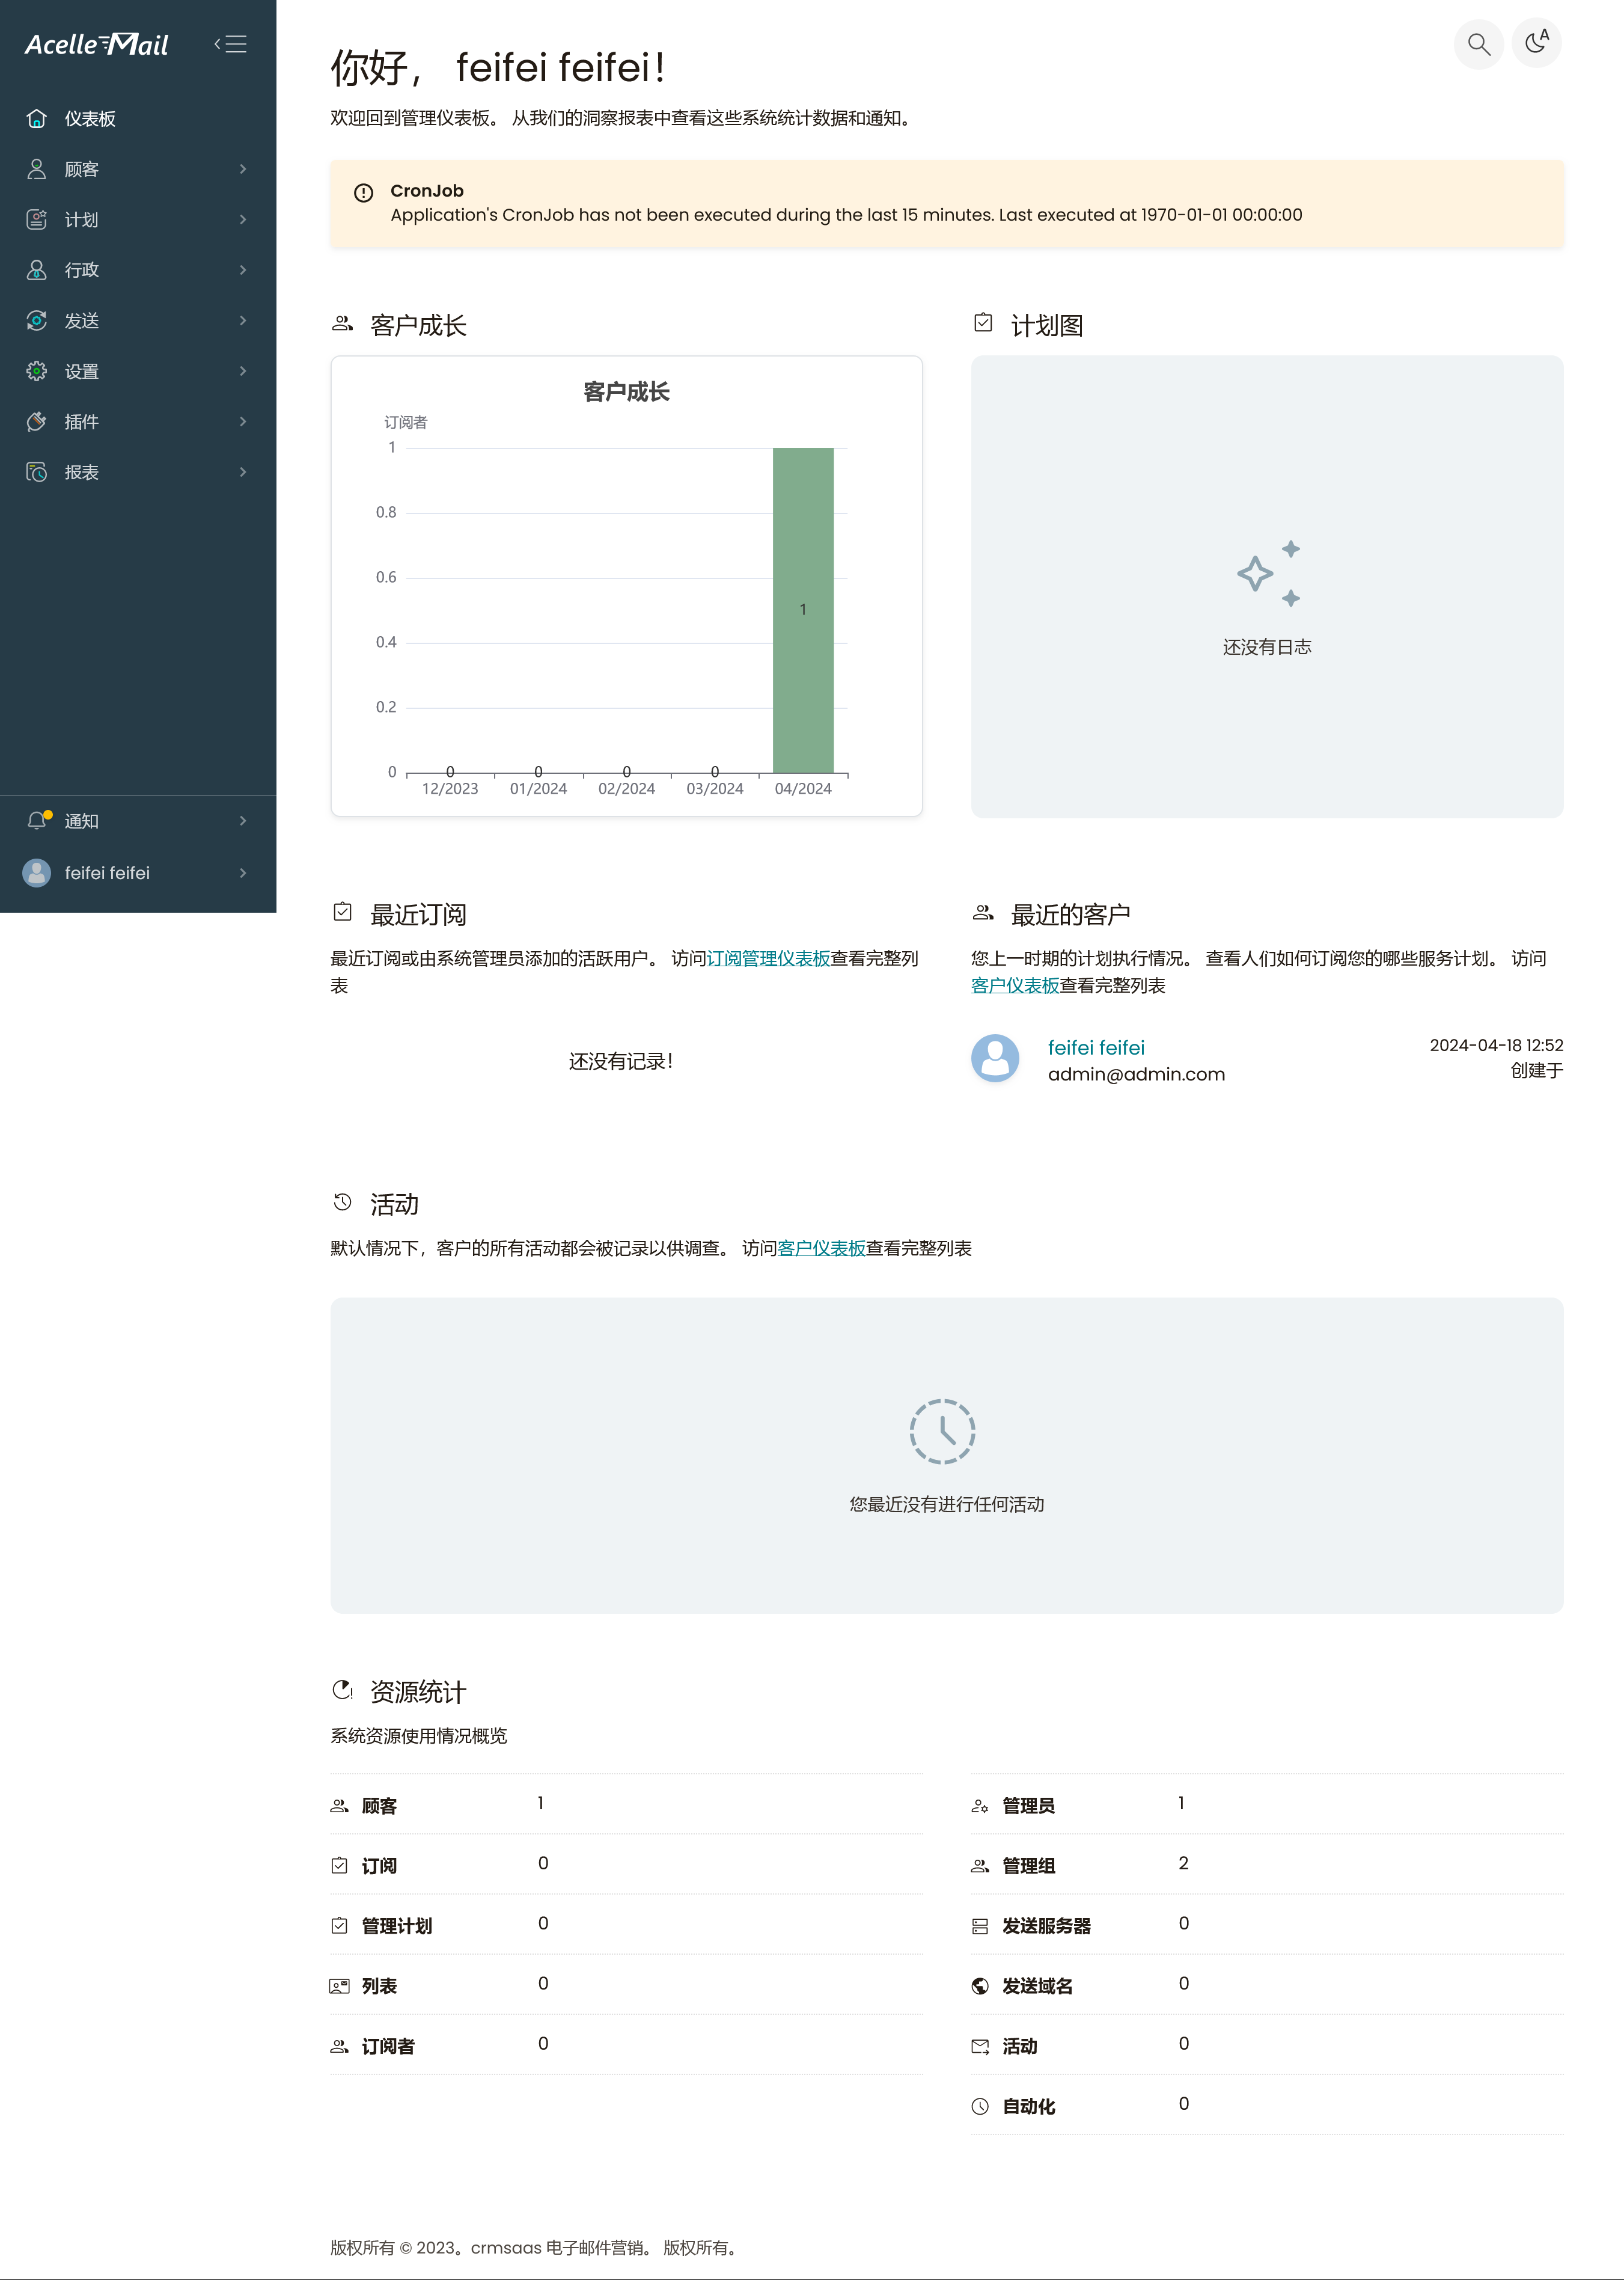This screenshot has width=1624, height=2280.
Task: Open the search icon in the header
Action: (x=1478, y=44)
